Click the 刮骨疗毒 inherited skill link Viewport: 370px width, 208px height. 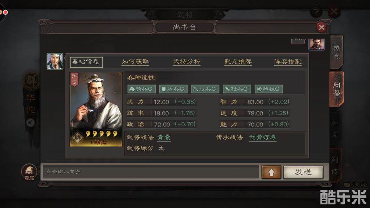[x=263, y=137]
